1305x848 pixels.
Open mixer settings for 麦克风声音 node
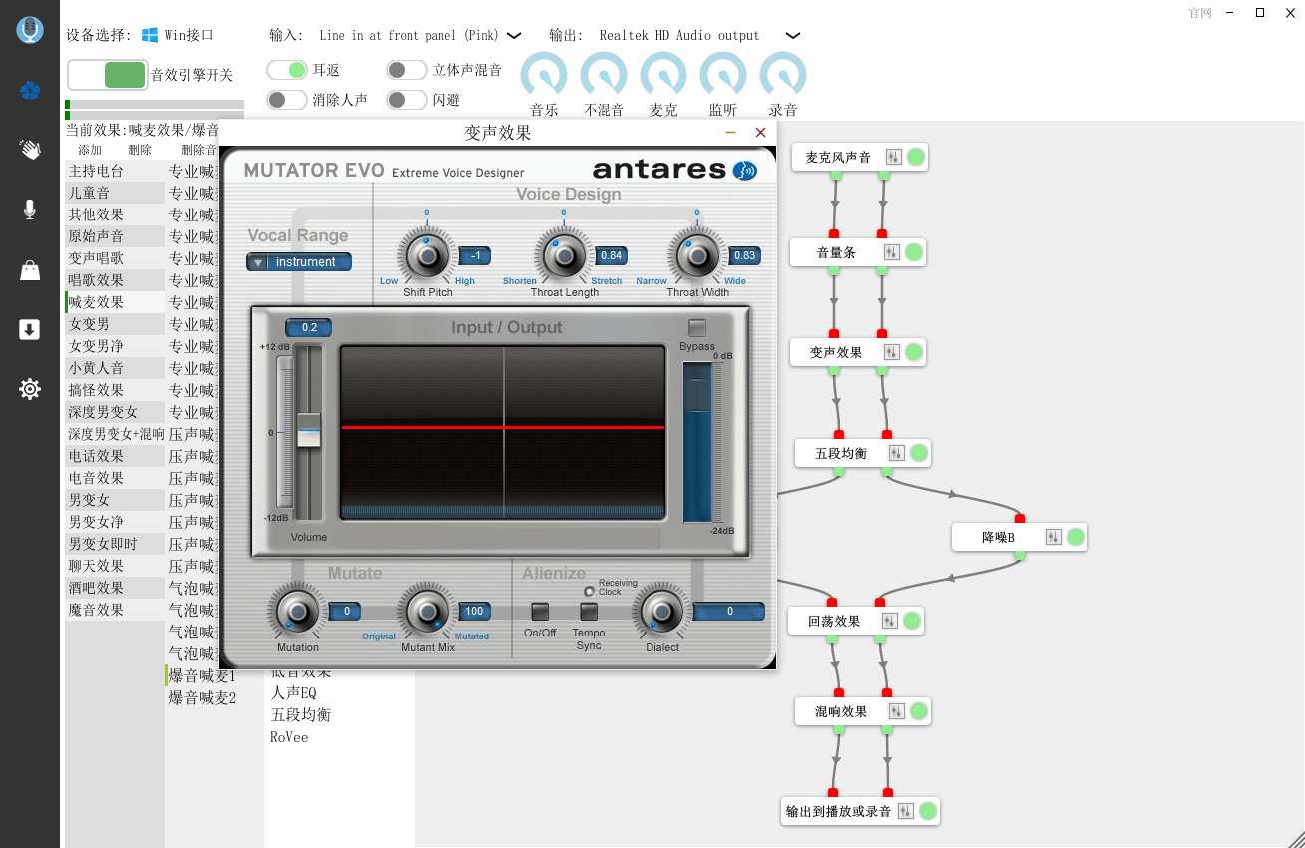[x=893, y=157]
